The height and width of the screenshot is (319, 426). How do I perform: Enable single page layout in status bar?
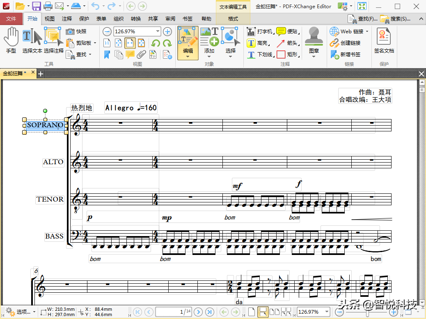pos(252,312)
